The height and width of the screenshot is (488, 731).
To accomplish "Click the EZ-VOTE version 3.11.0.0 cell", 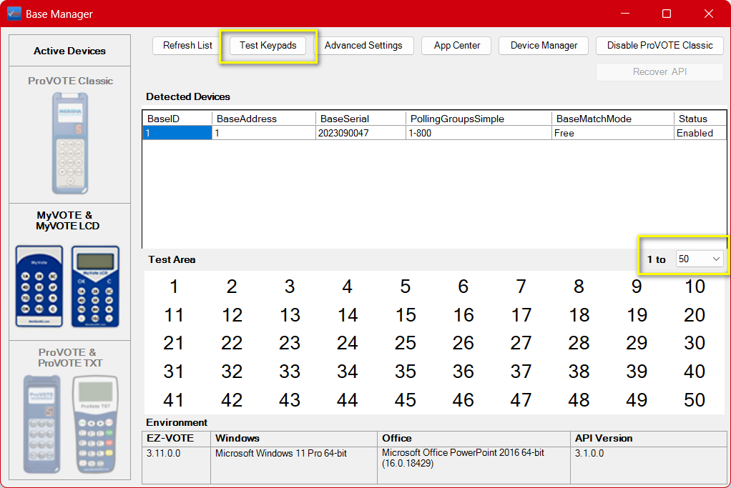I will [x=177, y=464].
